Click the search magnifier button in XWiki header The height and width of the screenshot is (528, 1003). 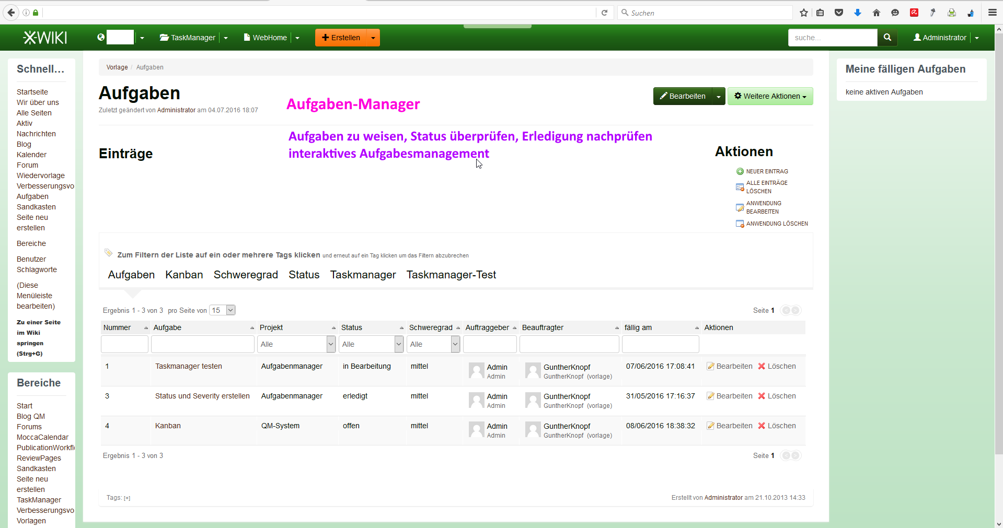click(x=887, y=38)
